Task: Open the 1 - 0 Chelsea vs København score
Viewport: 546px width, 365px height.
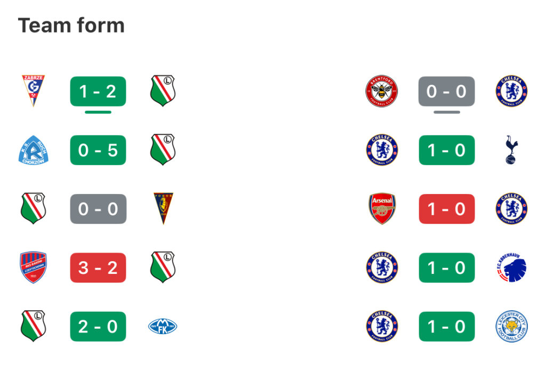Action: 446,267
